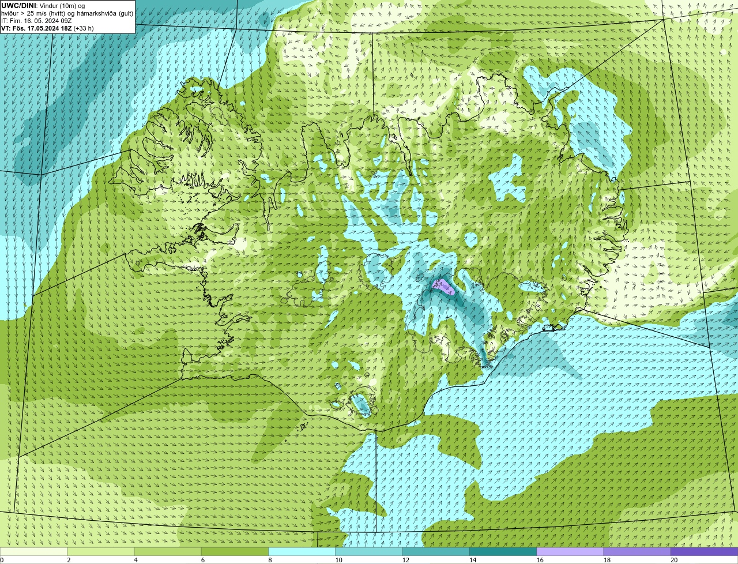Click the legend scale label '16'
738x564 pixels.
coord(540,560)
